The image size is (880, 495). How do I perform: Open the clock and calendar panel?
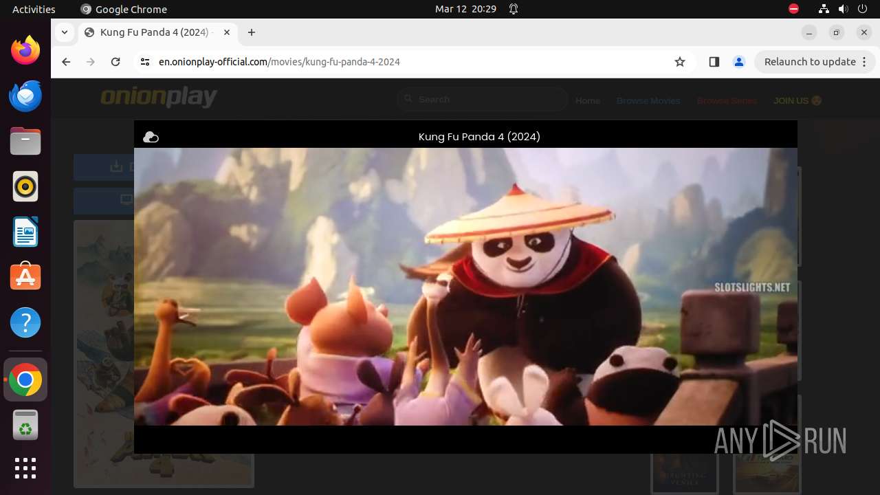(x=465, y=9)
